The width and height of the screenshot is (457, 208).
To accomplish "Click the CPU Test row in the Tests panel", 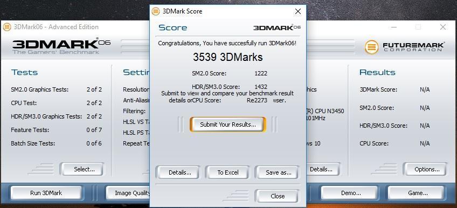I will click(x=56, y=103).
